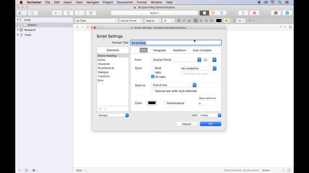Open the Format menu

pos(141,2)
